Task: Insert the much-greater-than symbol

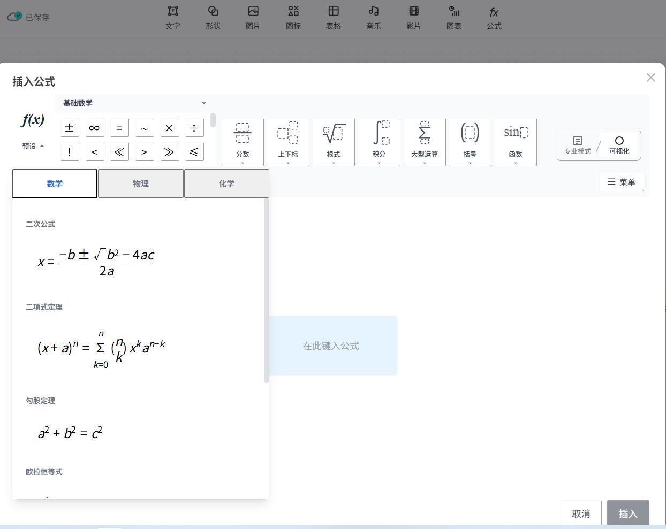Action: click(169, 152)
